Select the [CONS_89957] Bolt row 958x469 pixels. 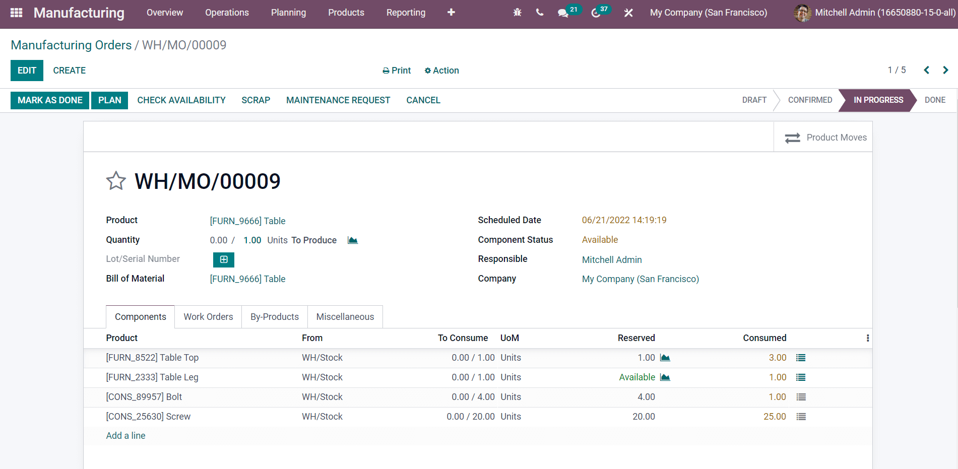click(478, 397)
